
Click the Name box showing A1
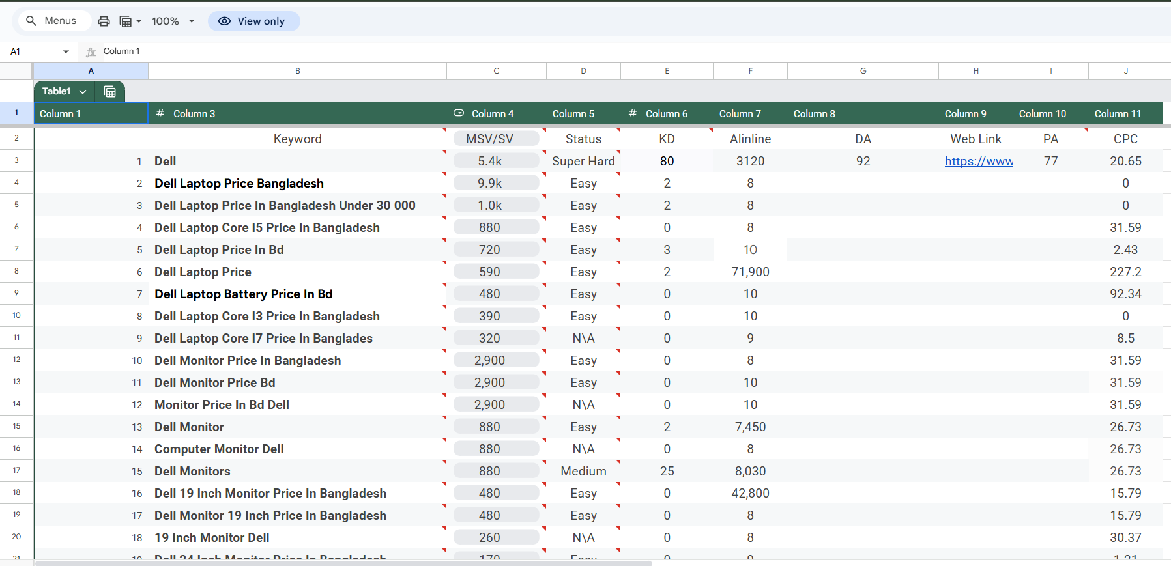pos(33,51)
